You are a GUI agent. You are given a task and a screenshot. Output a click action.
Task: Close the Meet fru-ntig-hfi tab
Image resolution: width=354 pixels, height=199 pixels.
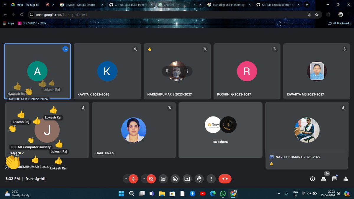[x=53, y=5]
